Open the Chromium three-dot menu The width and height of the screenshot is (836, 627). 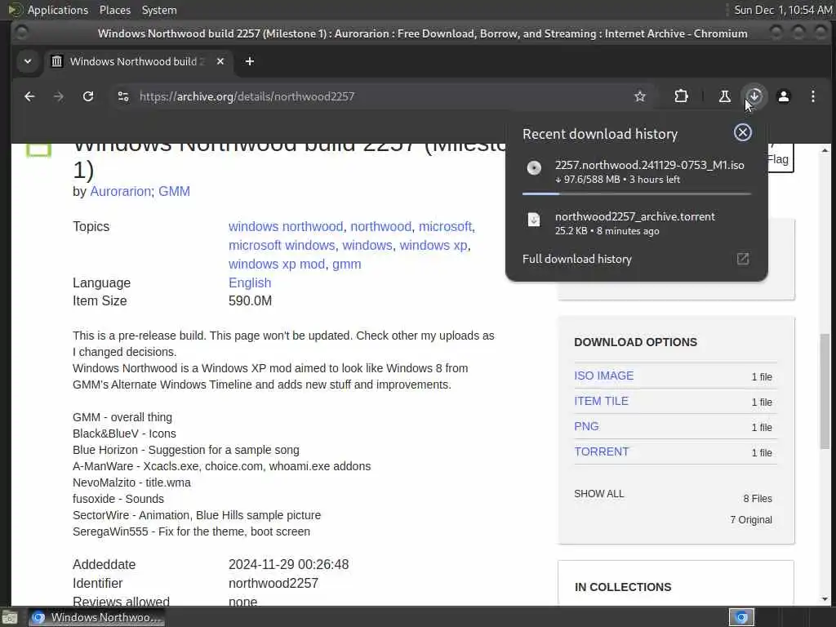pyautogui.click(x=813, y=96)
